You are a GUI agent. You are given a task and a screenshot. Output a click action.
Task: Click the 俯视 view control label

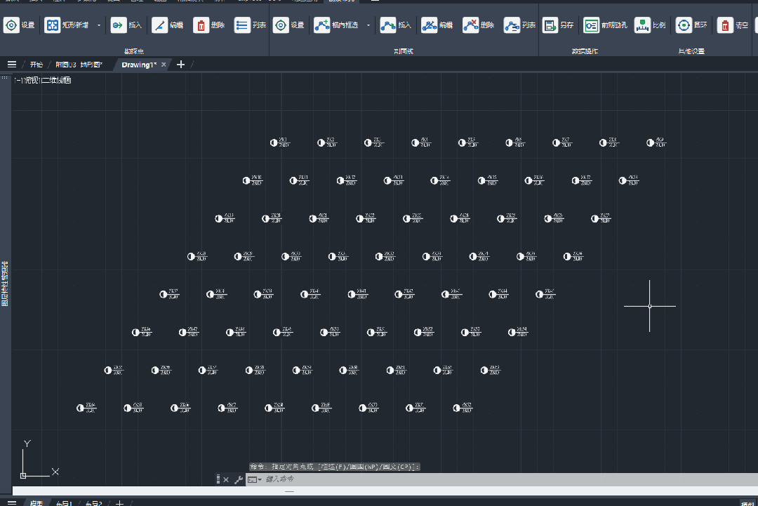(x=32, y=80)
